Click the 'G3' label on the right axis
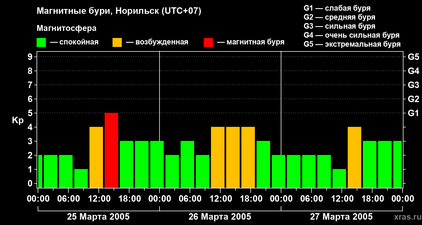422x225 pixels. click(x=413, y=85)
